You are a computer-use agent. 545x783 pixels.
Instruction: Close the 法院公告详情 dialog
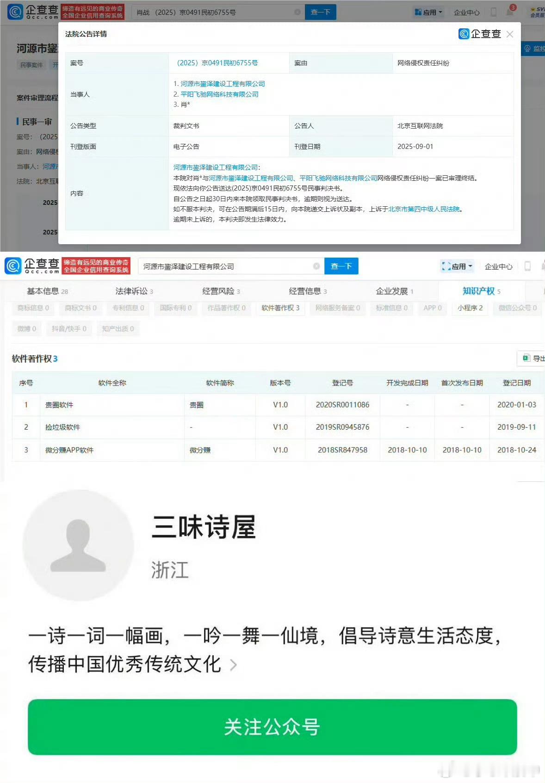point(510,34)
